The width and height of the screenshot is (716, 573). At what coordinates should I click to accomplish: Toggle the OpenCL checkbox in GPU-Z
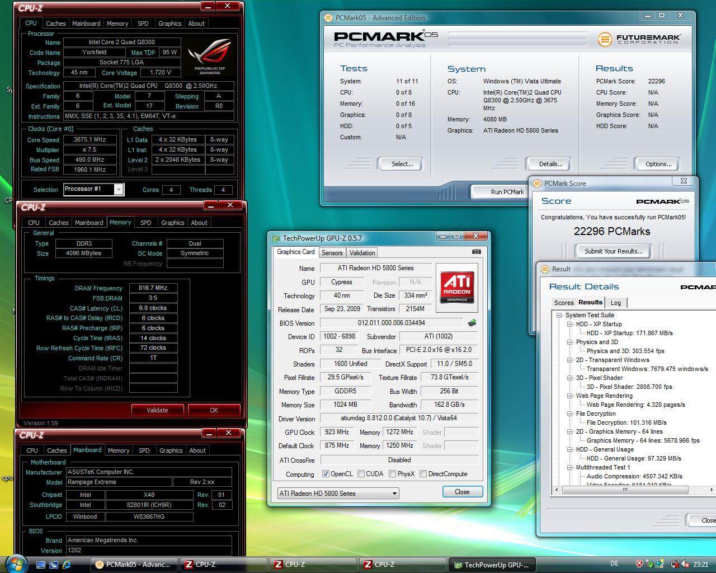pos(326,474)
